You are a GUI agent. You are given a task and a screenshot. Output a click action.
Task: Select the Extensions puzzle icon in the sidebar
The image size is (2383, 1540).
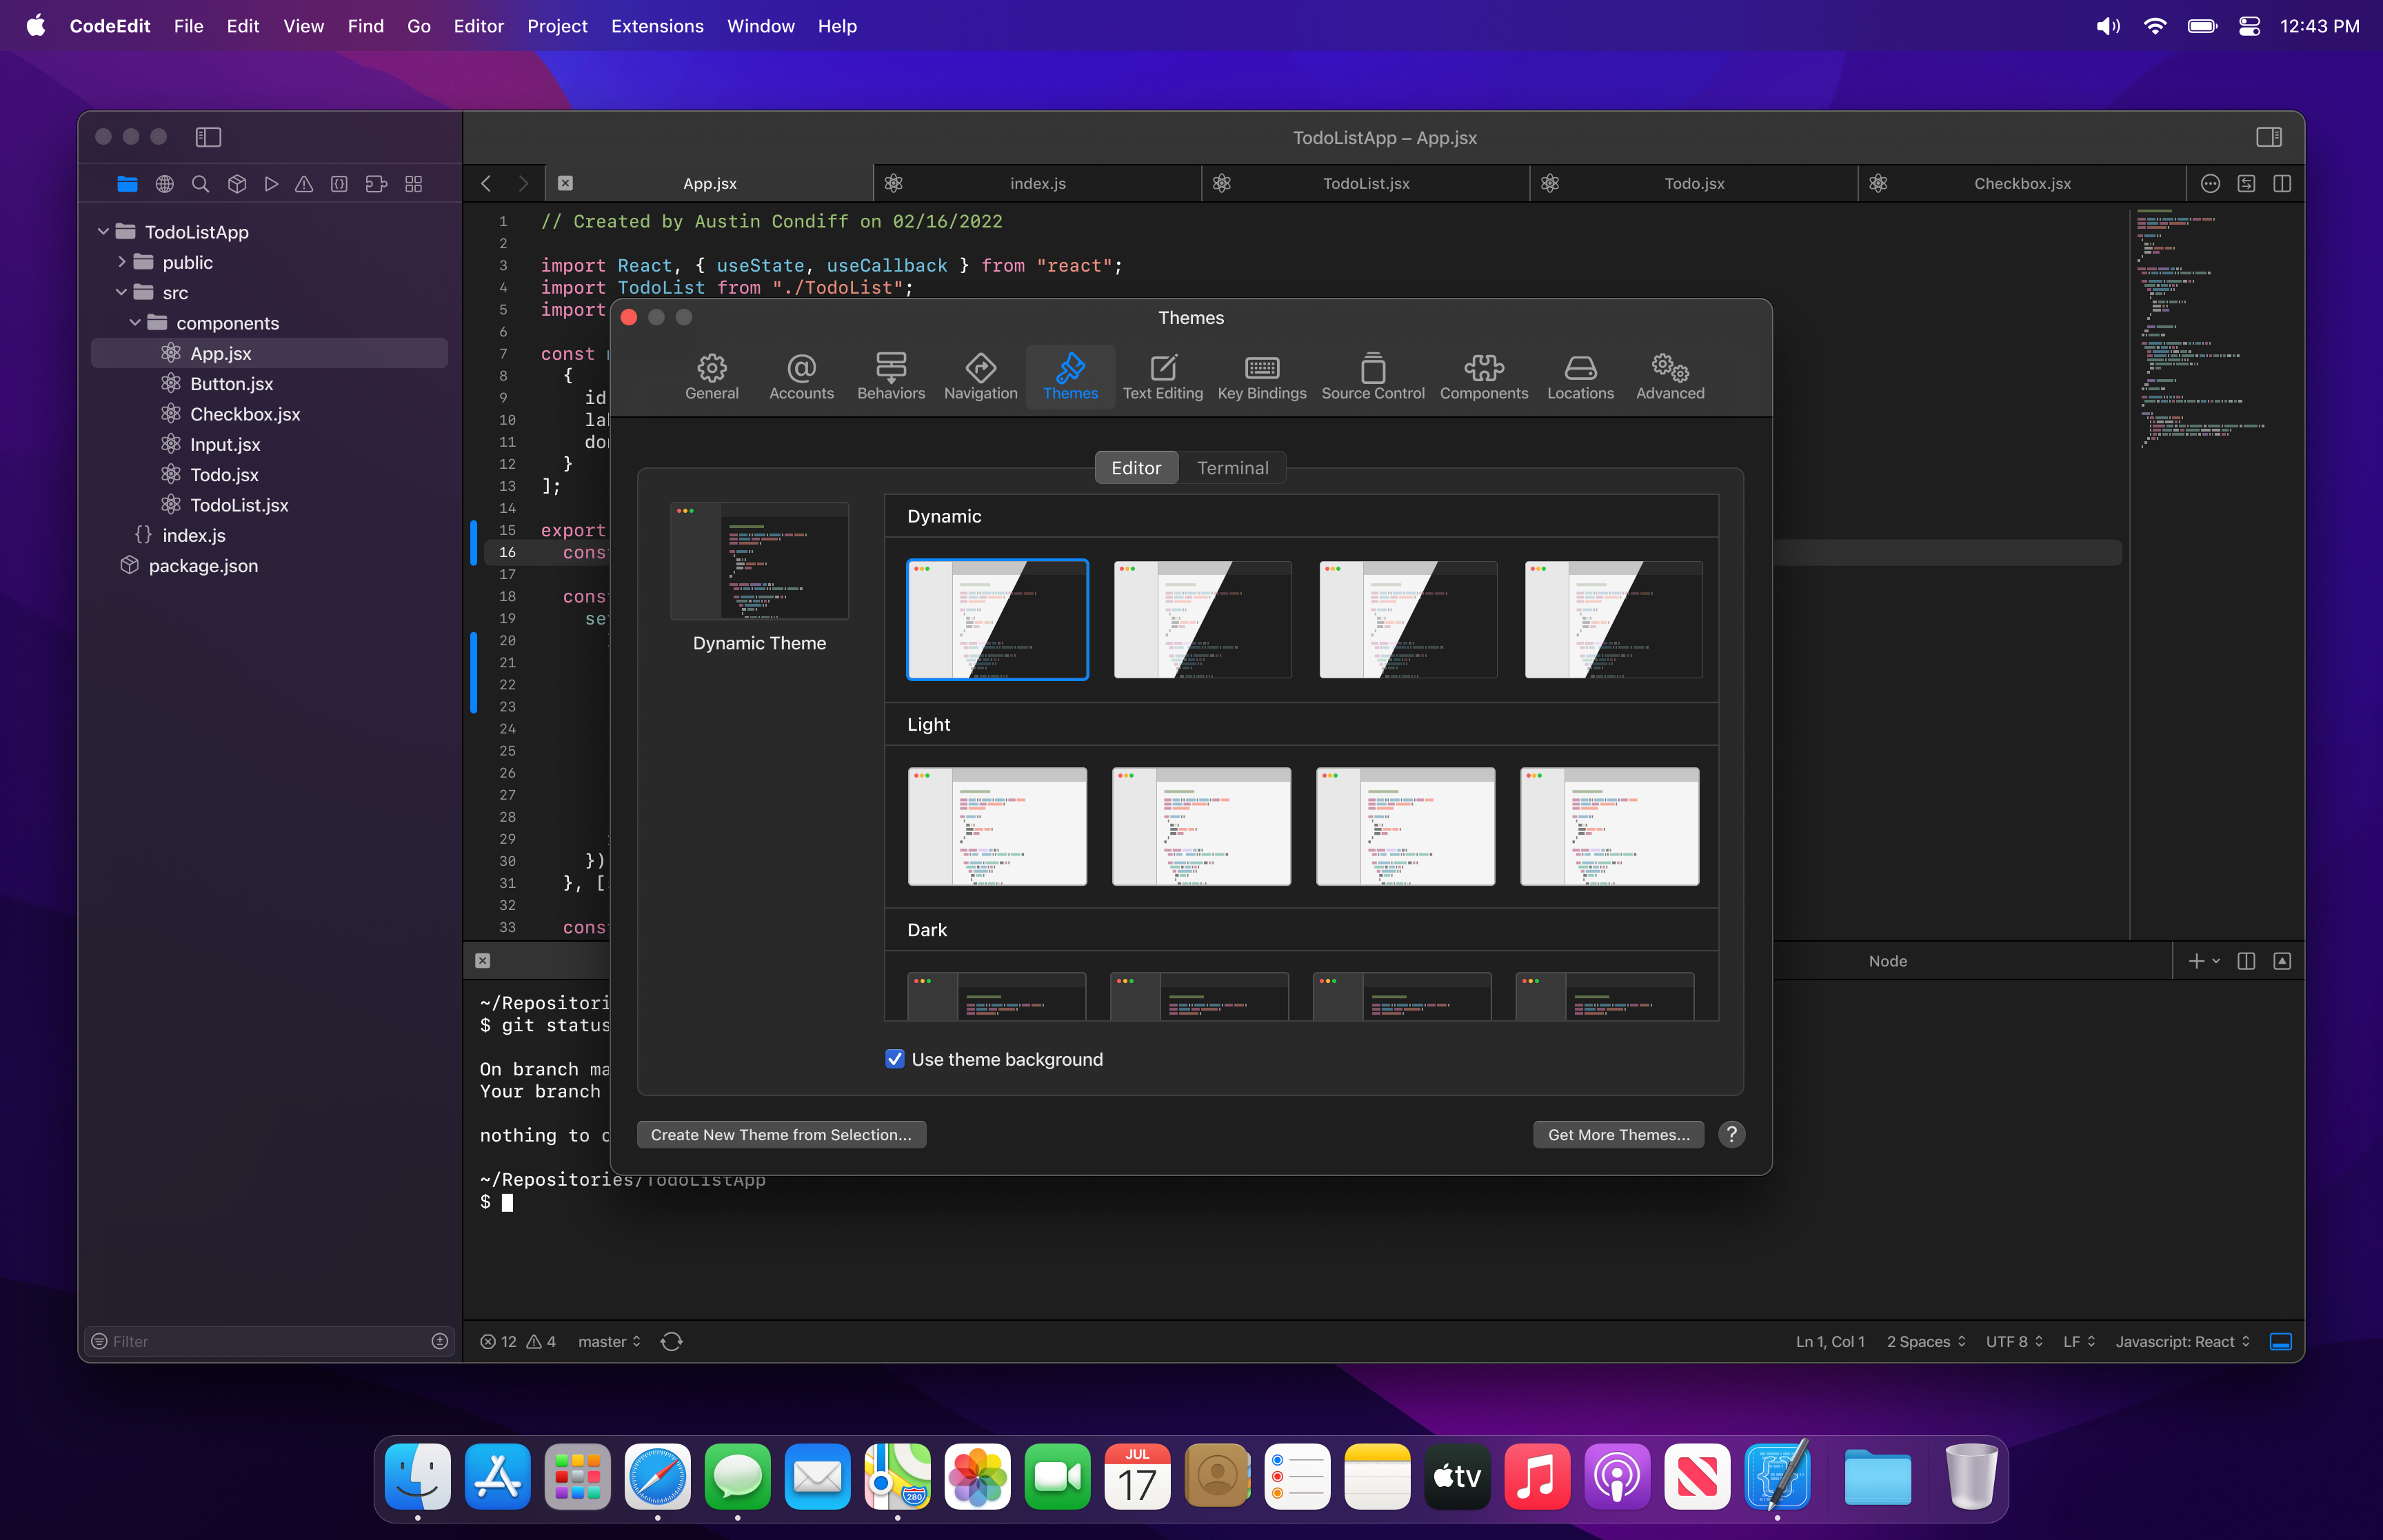(x=376, y=184)
